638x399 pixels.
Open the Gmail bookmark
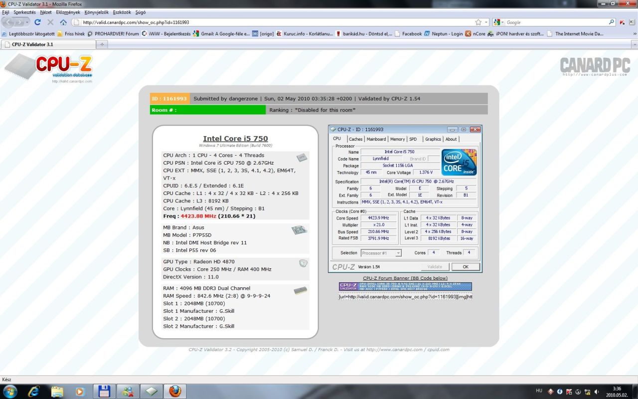(x=222, y=34)
